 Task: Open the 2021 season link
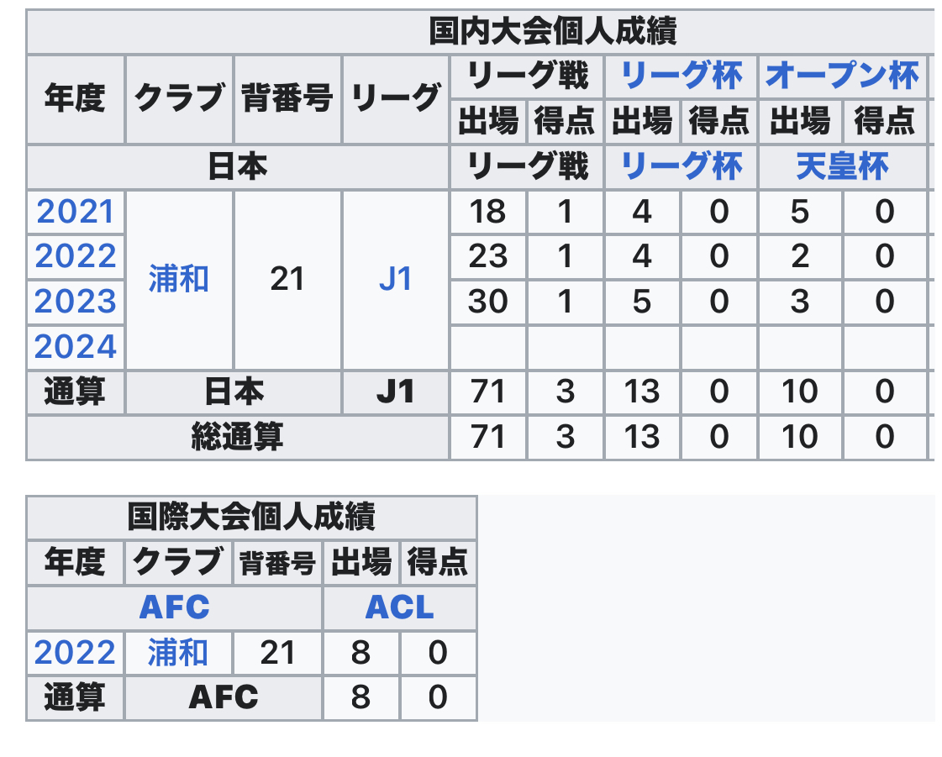[75, 213]
